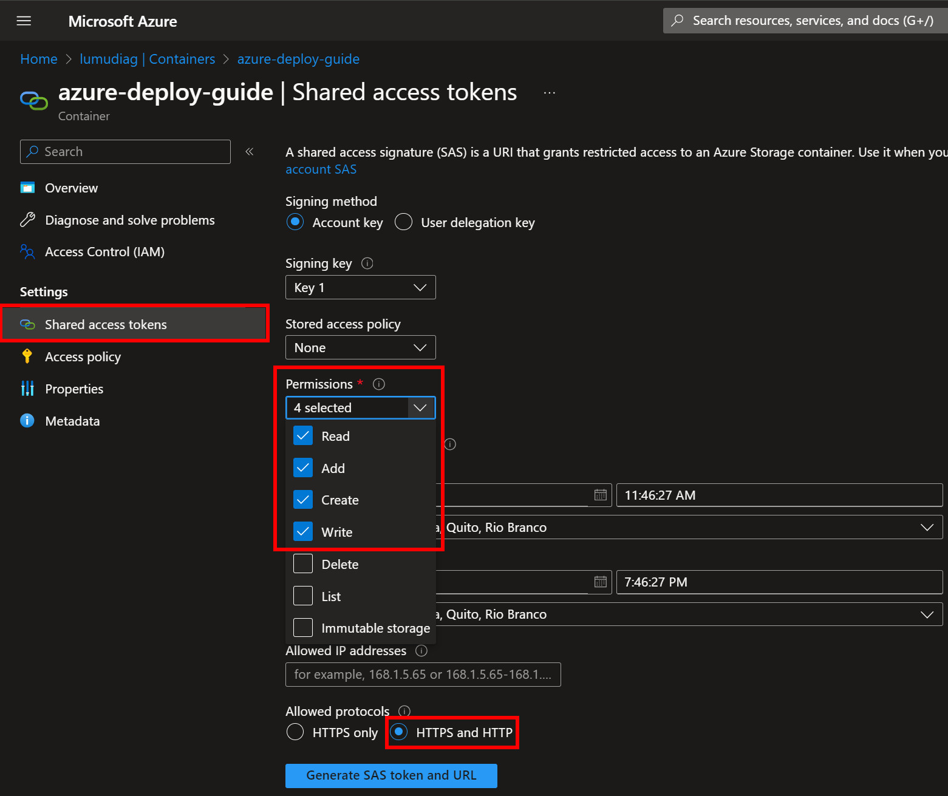
Task: Open the hamburger portal menu
Action: 24,21
